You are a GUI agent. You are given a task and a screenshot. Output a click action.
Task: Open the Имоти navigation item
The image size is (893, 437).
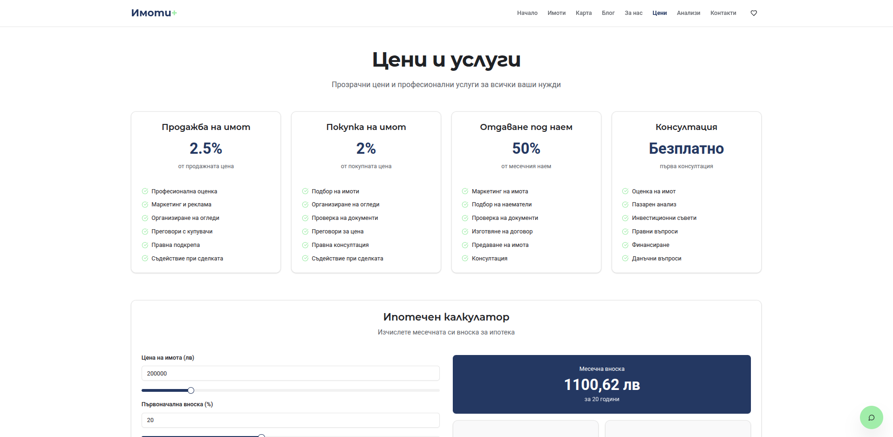556,13
